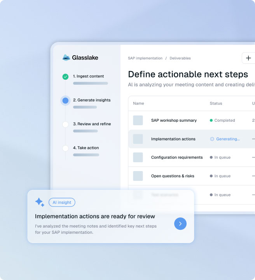Click the Take action progress bar
Image resolution: width=255 pixels, height=280 pixels.
(86, 155)
